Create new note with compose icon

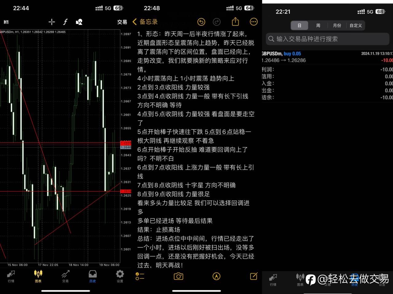[254, 276]
